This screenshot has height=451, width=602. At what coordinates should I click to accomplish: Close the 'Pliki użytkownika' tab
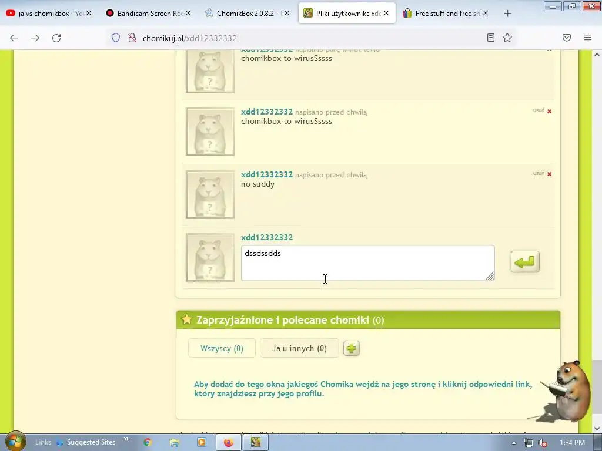[x=386, y=13]
